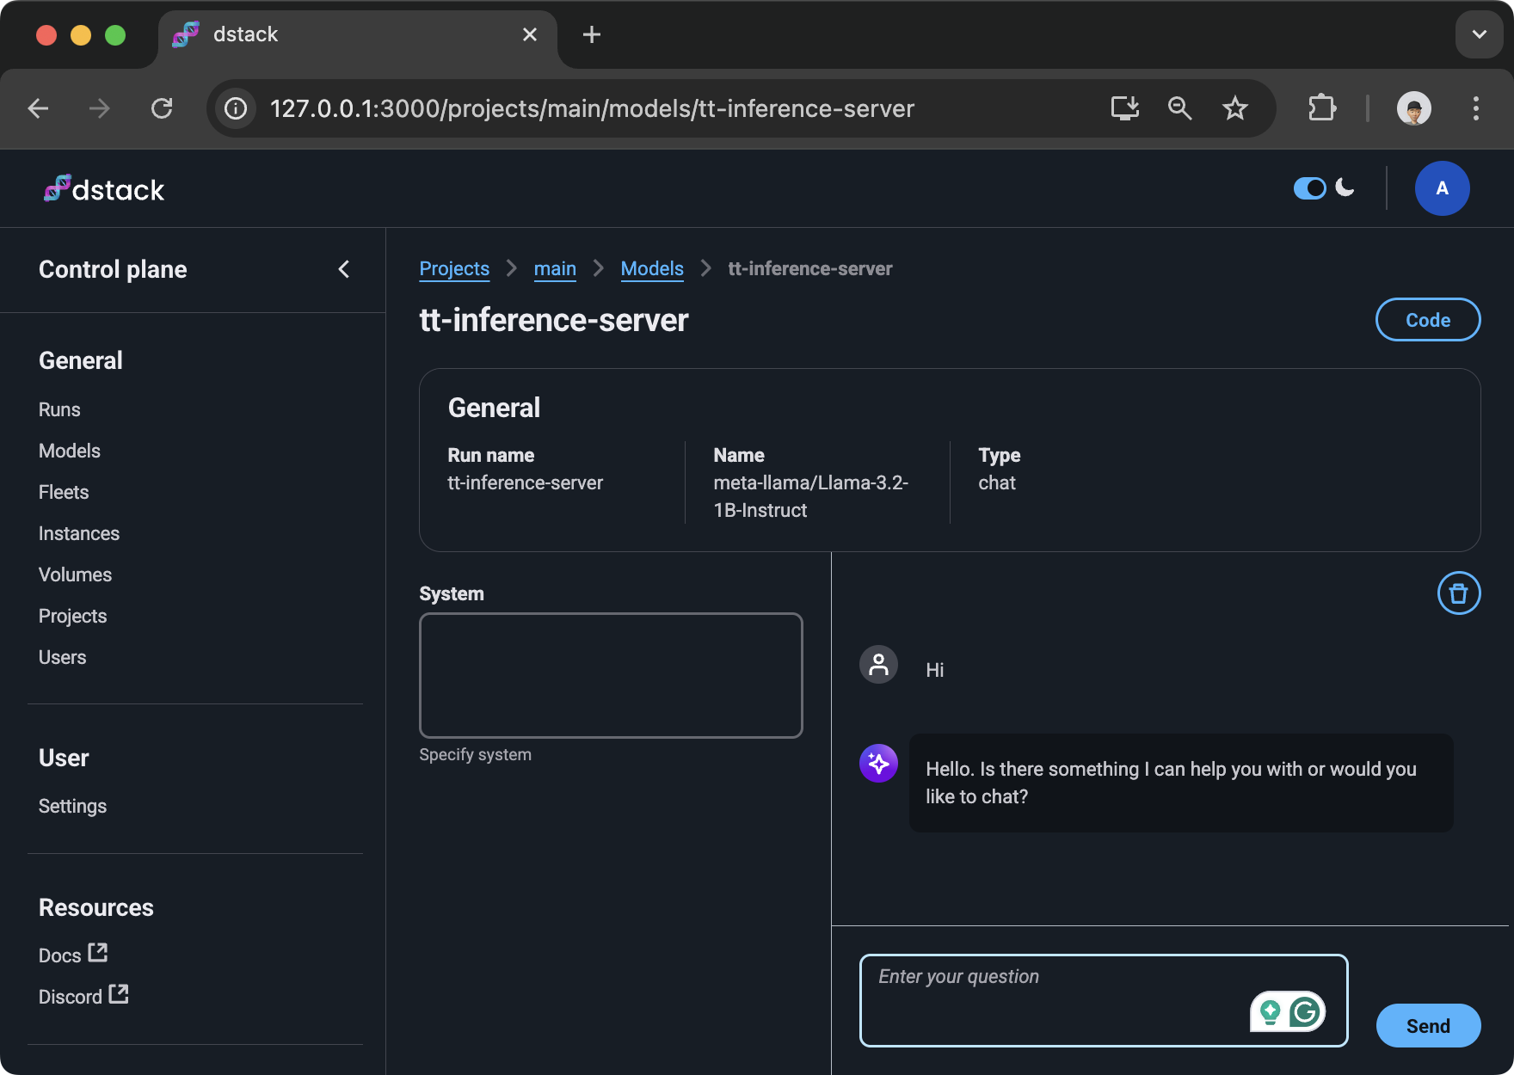Focus the System prompt text area
Screen dimensions: 1514x1075
pos(611,675)
